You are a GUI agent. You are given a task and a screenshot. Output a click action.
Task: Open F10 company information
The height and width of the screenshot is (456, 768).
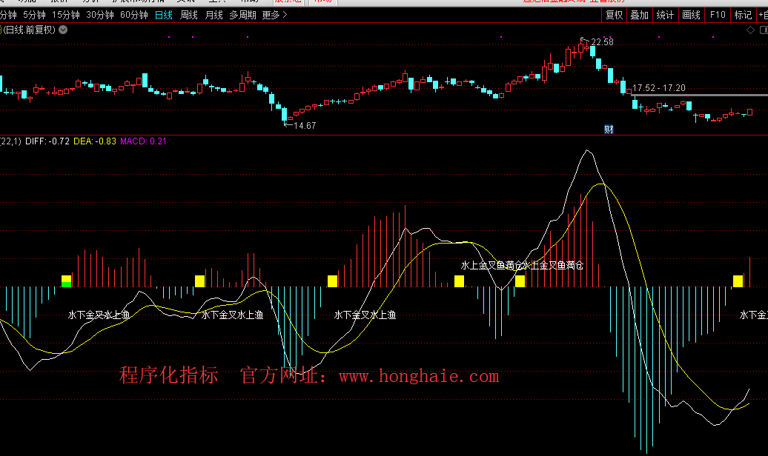point(718,15)
